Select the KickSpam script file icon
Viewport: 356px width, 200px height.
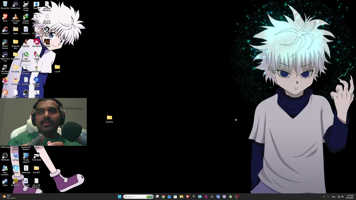point(26,31)
